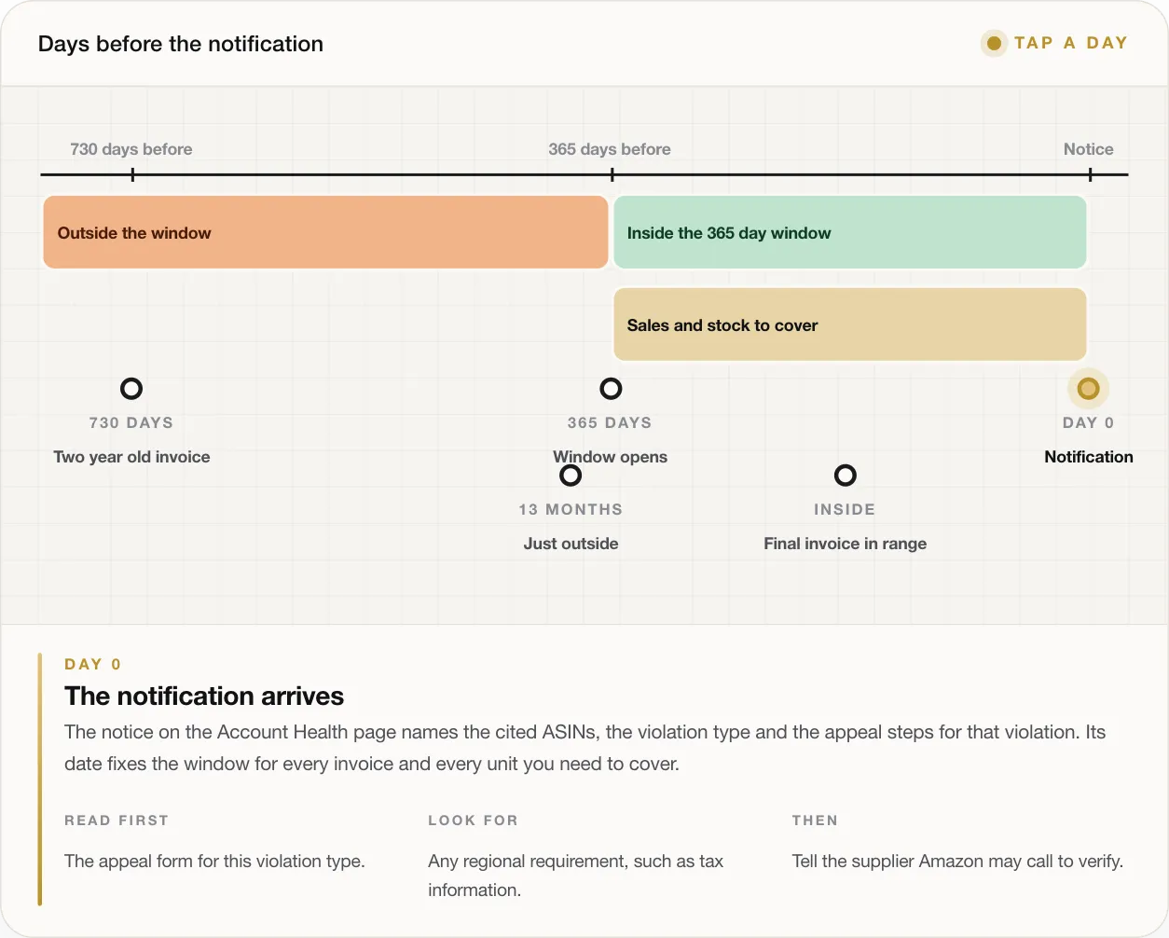The height and width of the screenshot is (938, 1169).
Task: Click the Look For column header
Action: pos(473,821)
